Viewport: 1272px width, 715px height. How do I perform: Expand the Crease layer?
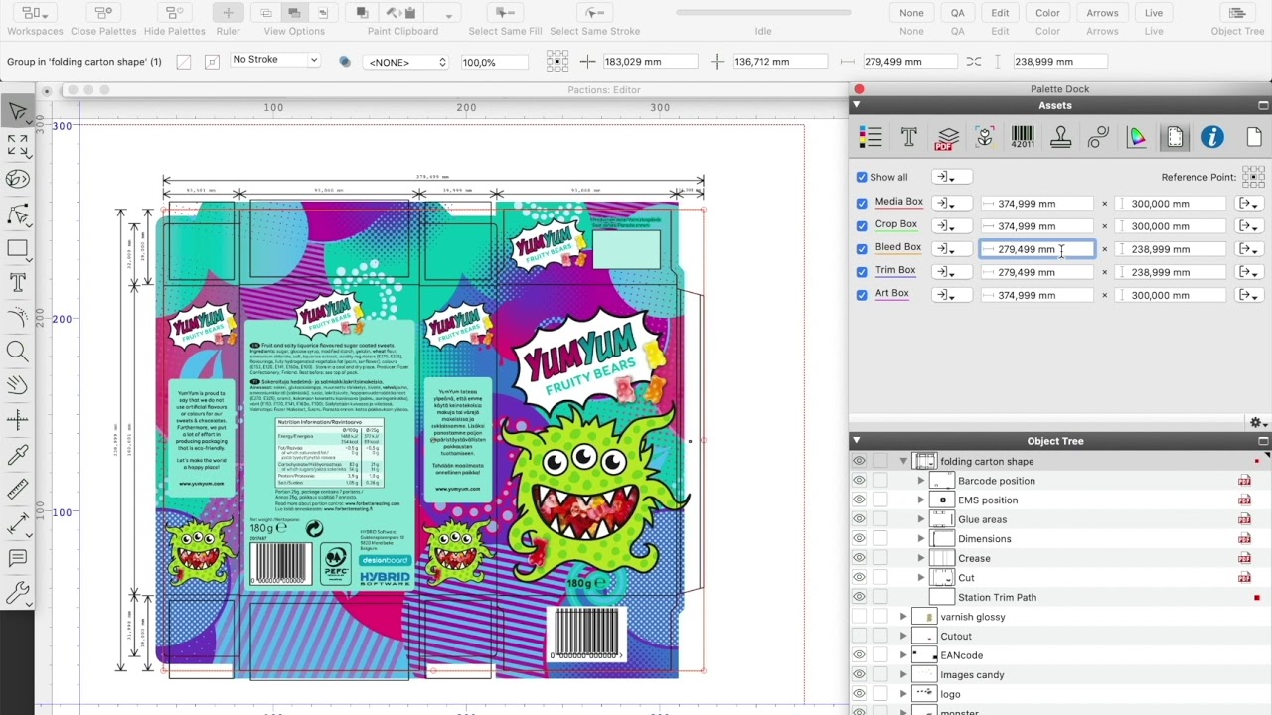pyautogui.click(x=920, y=558)
